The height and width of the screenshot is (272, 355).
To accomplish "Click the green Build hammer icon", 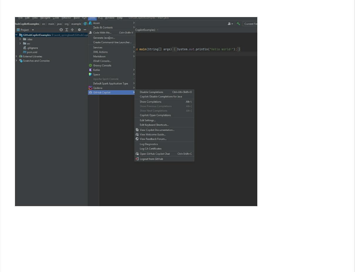I will point(239,24).
